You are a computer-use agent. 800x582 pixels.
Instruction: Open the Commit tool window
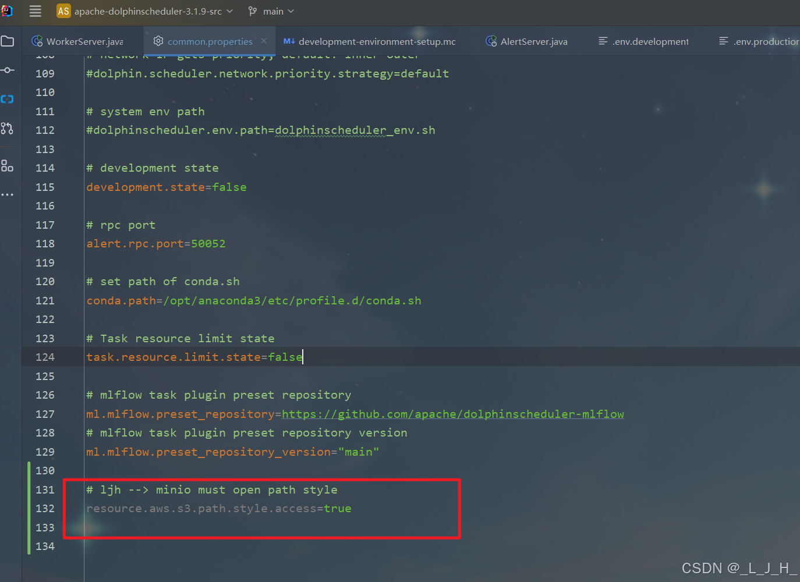click(x=8, y=70)
